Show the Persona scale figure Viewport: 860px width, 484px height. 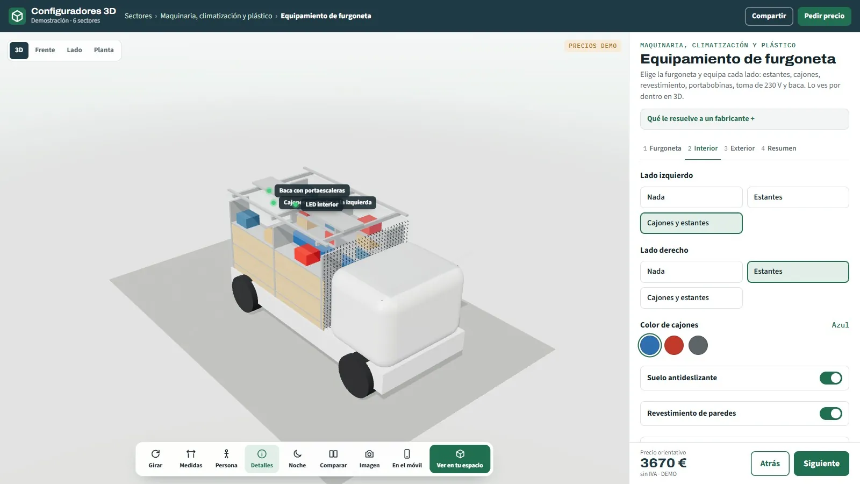pyautogui.click(x=226, y=459)
